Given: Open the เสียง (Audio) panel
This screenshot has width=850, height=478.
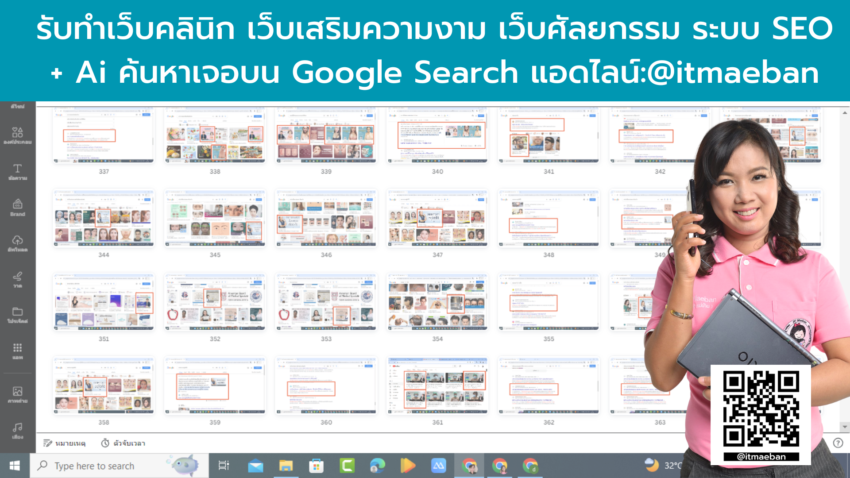Looking at the screenshot, I should [17, 429].
